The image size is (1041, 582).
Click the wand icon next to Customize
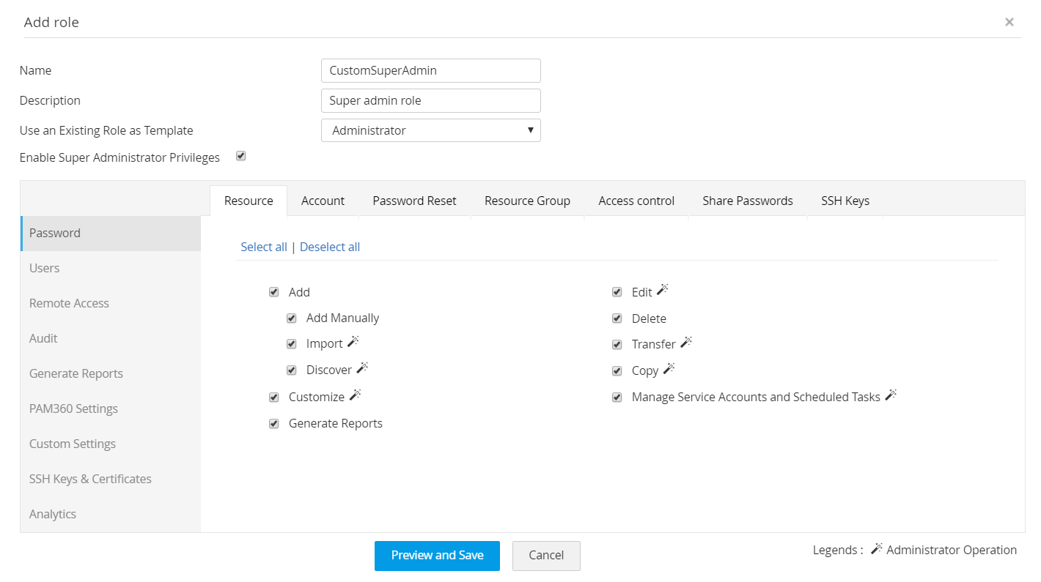click(x=355, y=395)
